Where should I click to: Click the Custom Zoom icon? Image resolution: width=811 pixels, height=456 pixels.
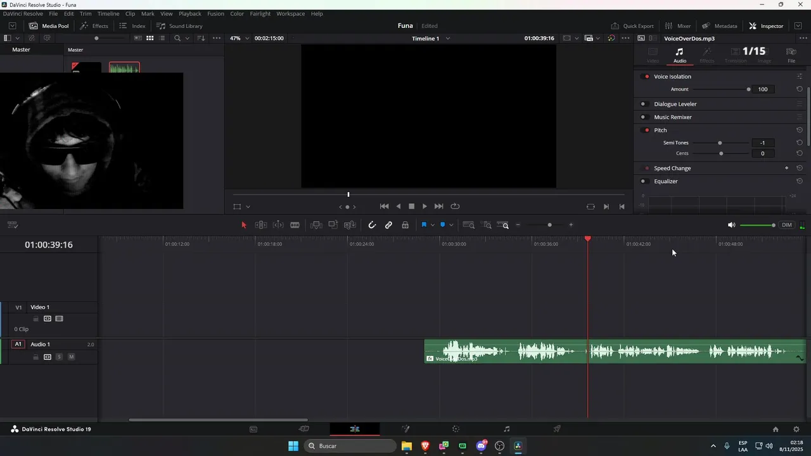point(503,225)
